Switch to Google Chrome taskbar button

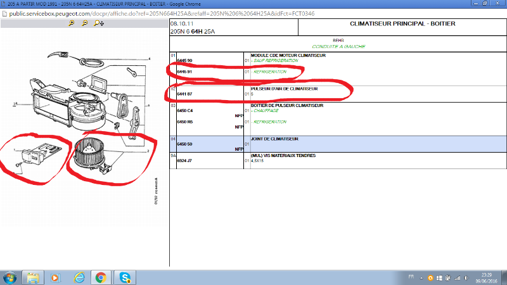point(101,278)
